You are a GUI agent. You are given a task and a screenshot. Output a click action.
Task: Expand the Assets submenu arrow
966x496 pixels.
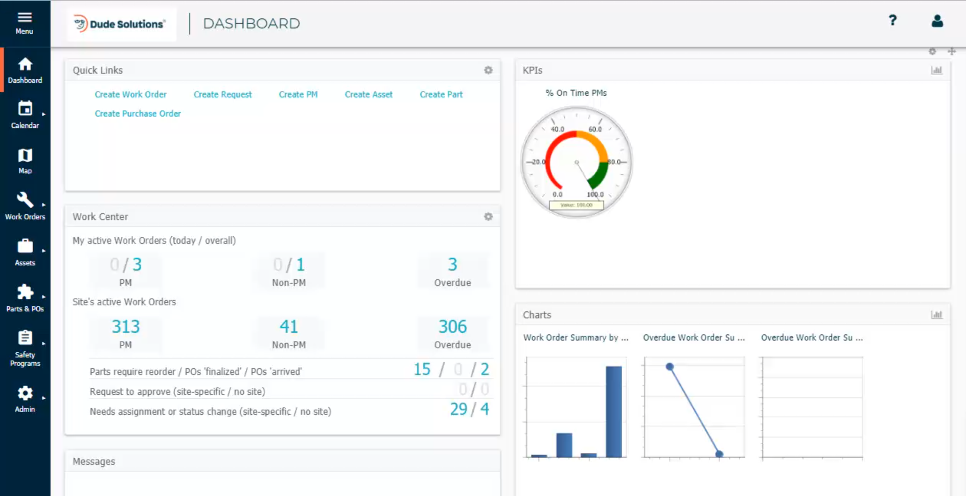44,251
